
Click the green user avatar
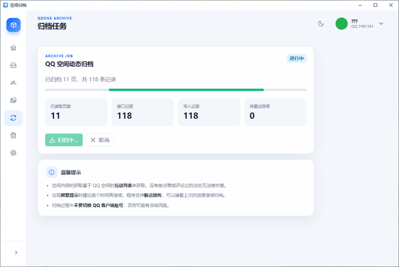341,24
